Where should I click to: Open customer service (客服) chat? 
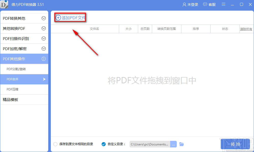(210, 5)
